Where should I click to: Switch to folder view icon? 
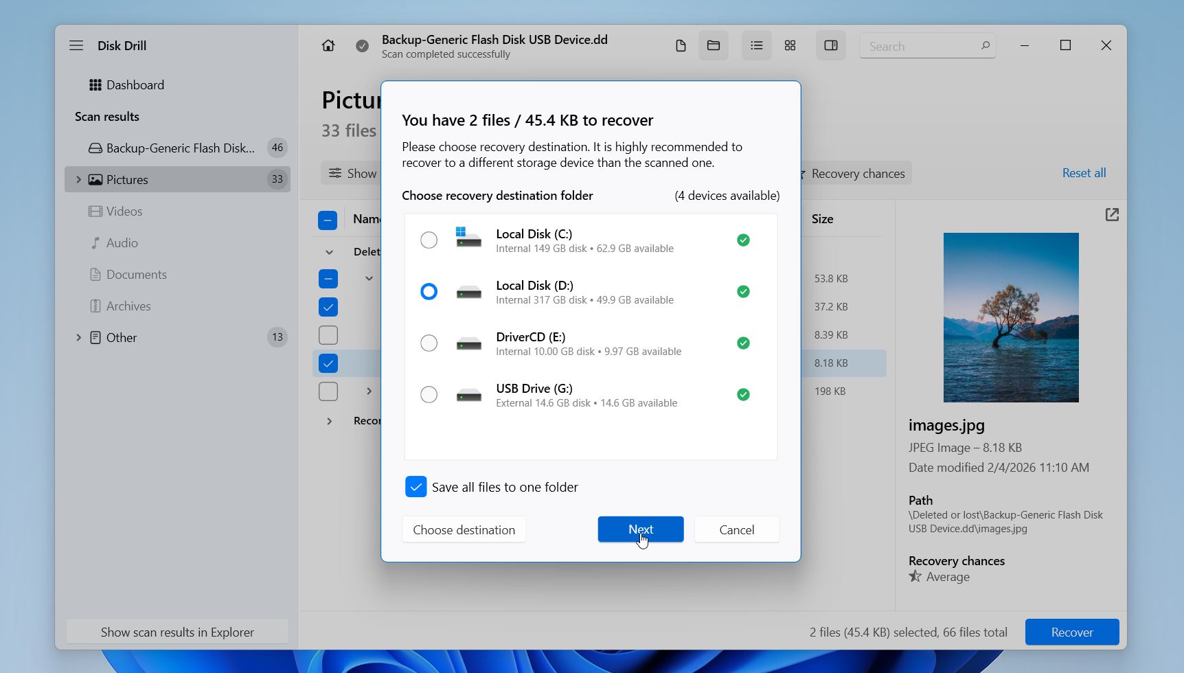click(714, 45)
